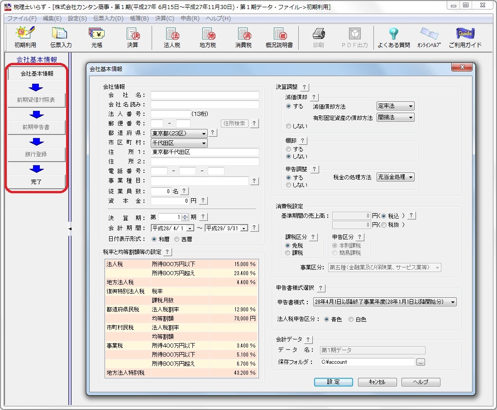Screen dimensions: 497x410
Task: Open the 伝票入力 toolbar icon
Action: point(61,37)
